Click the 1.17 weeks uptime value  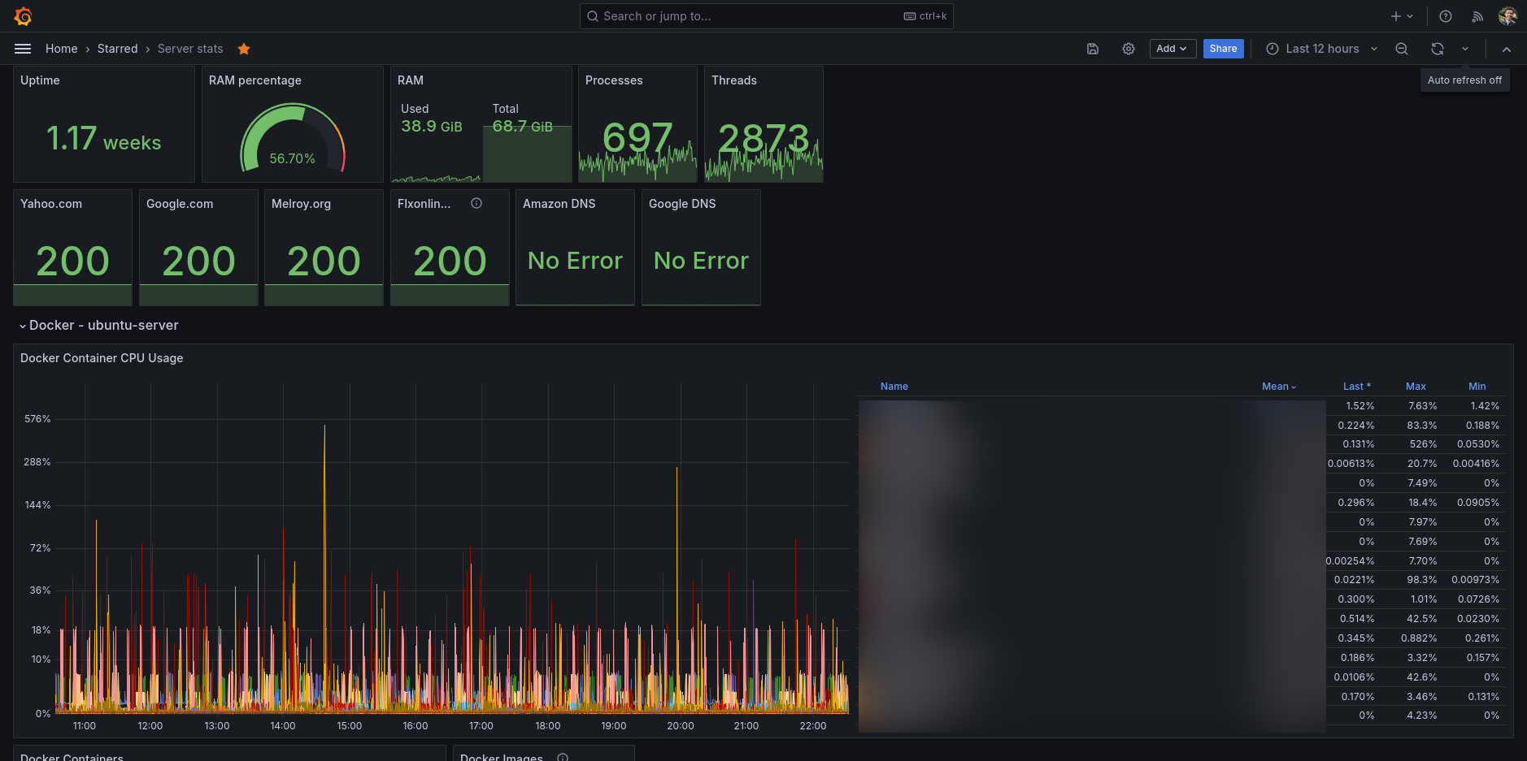(x=104, y=139)
